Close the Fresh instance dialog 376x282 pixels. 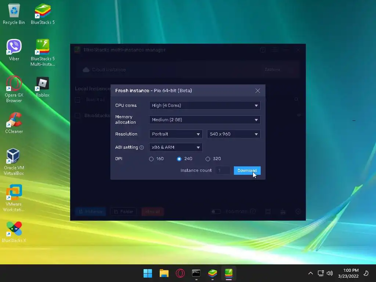pyautogui.click(x=257, y=91)
